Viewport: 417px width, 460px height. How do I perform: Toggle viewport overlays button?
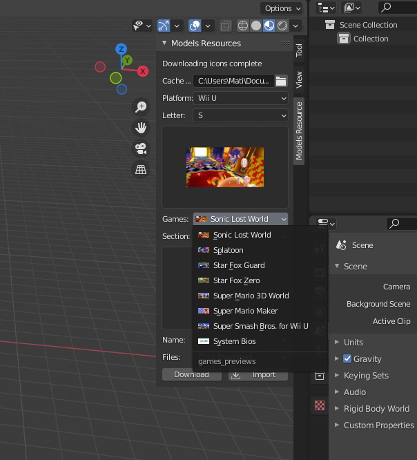(x=195, y=26)
